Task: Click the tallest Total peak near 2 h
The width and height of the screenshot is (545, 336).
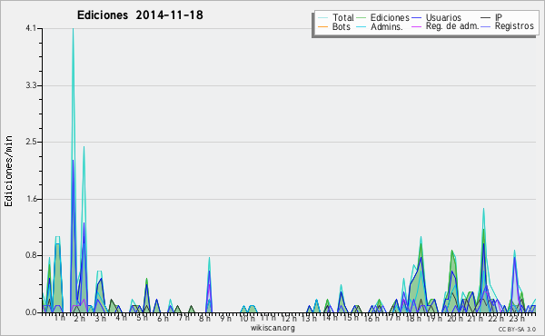Action: (73, 29)
